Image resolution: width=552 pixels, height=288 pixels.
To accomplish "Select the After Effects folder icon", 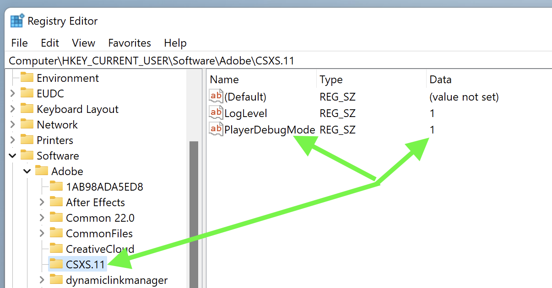I will click(x=56, y=202).
